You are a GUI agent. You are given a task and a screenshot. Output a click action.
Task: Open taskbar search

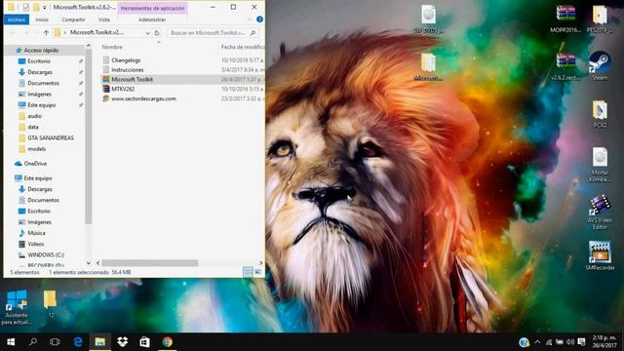point(33,342)
